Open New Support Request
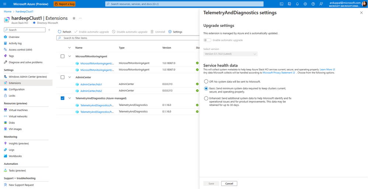Screen dimensions: 368x189 point(21,185)
